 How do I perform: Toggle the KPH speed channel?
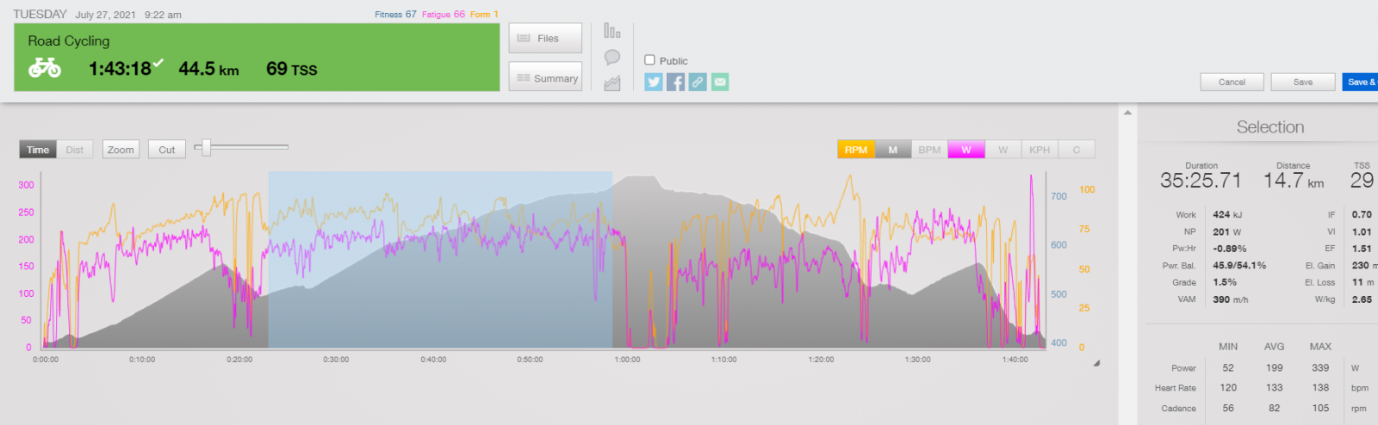click(1040, 150)
